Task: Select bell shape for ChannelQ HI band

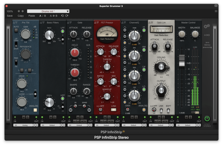Action: tap(125, 30)
